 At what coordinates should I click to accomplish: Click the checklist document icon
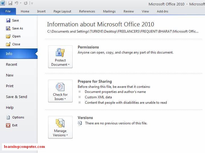tap(60, 87)
